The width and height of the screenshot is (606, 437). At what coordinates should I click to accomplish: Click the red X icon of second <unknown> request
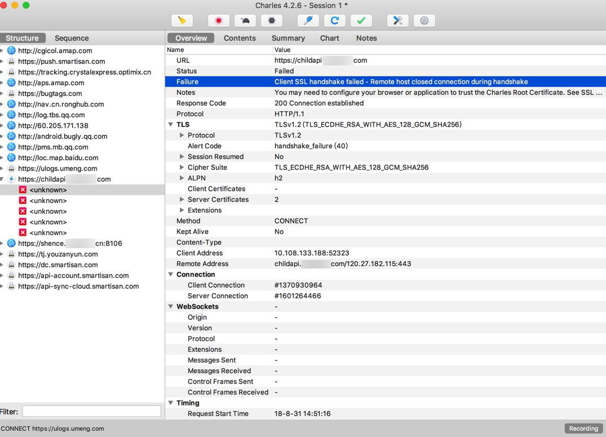pos(23,200)
